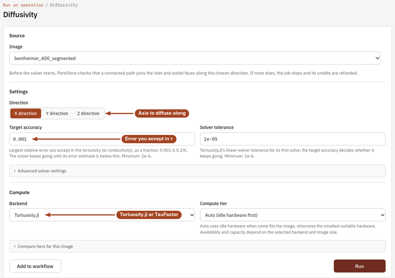Click 'Diffusivity' in the breadcrumb trail
The image size is (395, 278).
(x=64, y=5)
